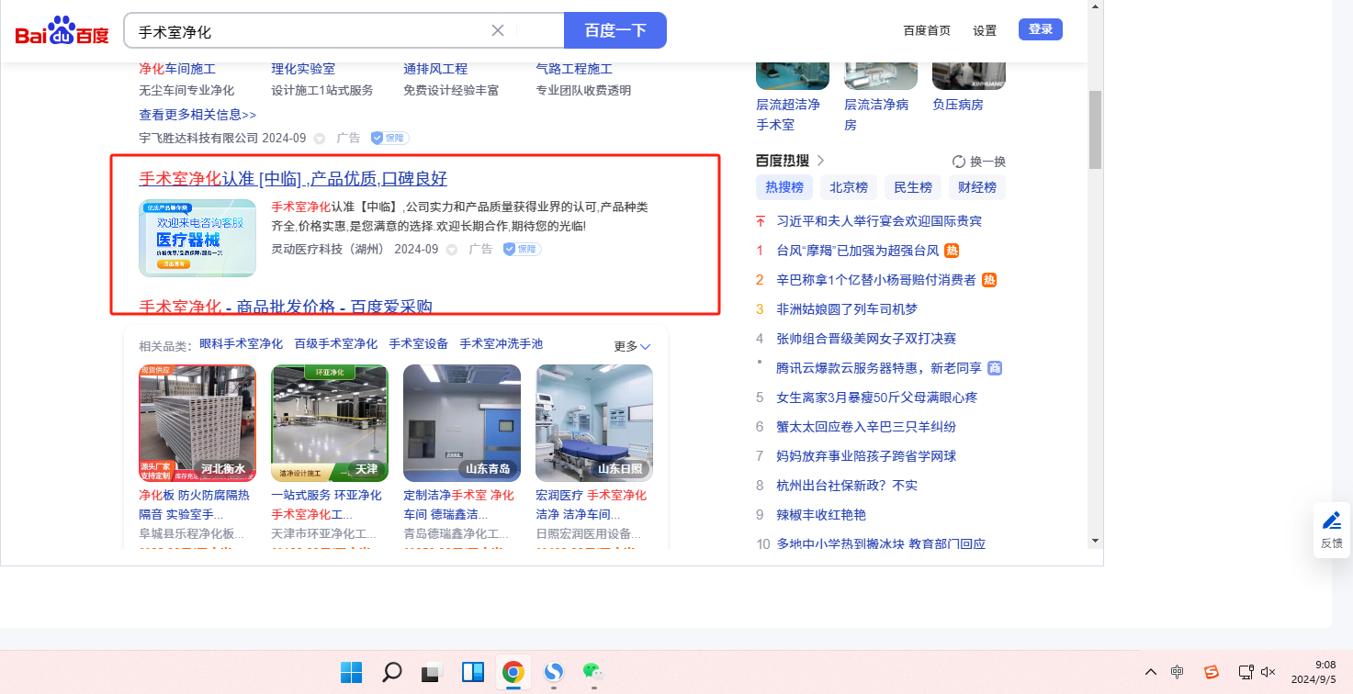1353x694 pixels.
Task: Click 百级手术室净化 category link
Action: pyautogui.click(x=336, y=344)
